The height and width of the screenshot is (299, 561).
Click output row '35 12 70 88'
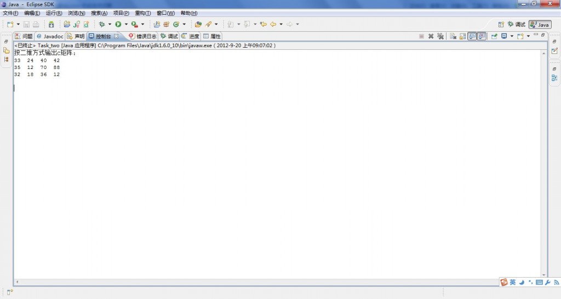coord(37,67)
